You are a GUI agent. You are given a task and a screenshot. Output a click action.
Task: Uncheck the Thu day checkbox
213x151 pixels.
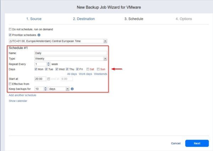coord(67,69)
